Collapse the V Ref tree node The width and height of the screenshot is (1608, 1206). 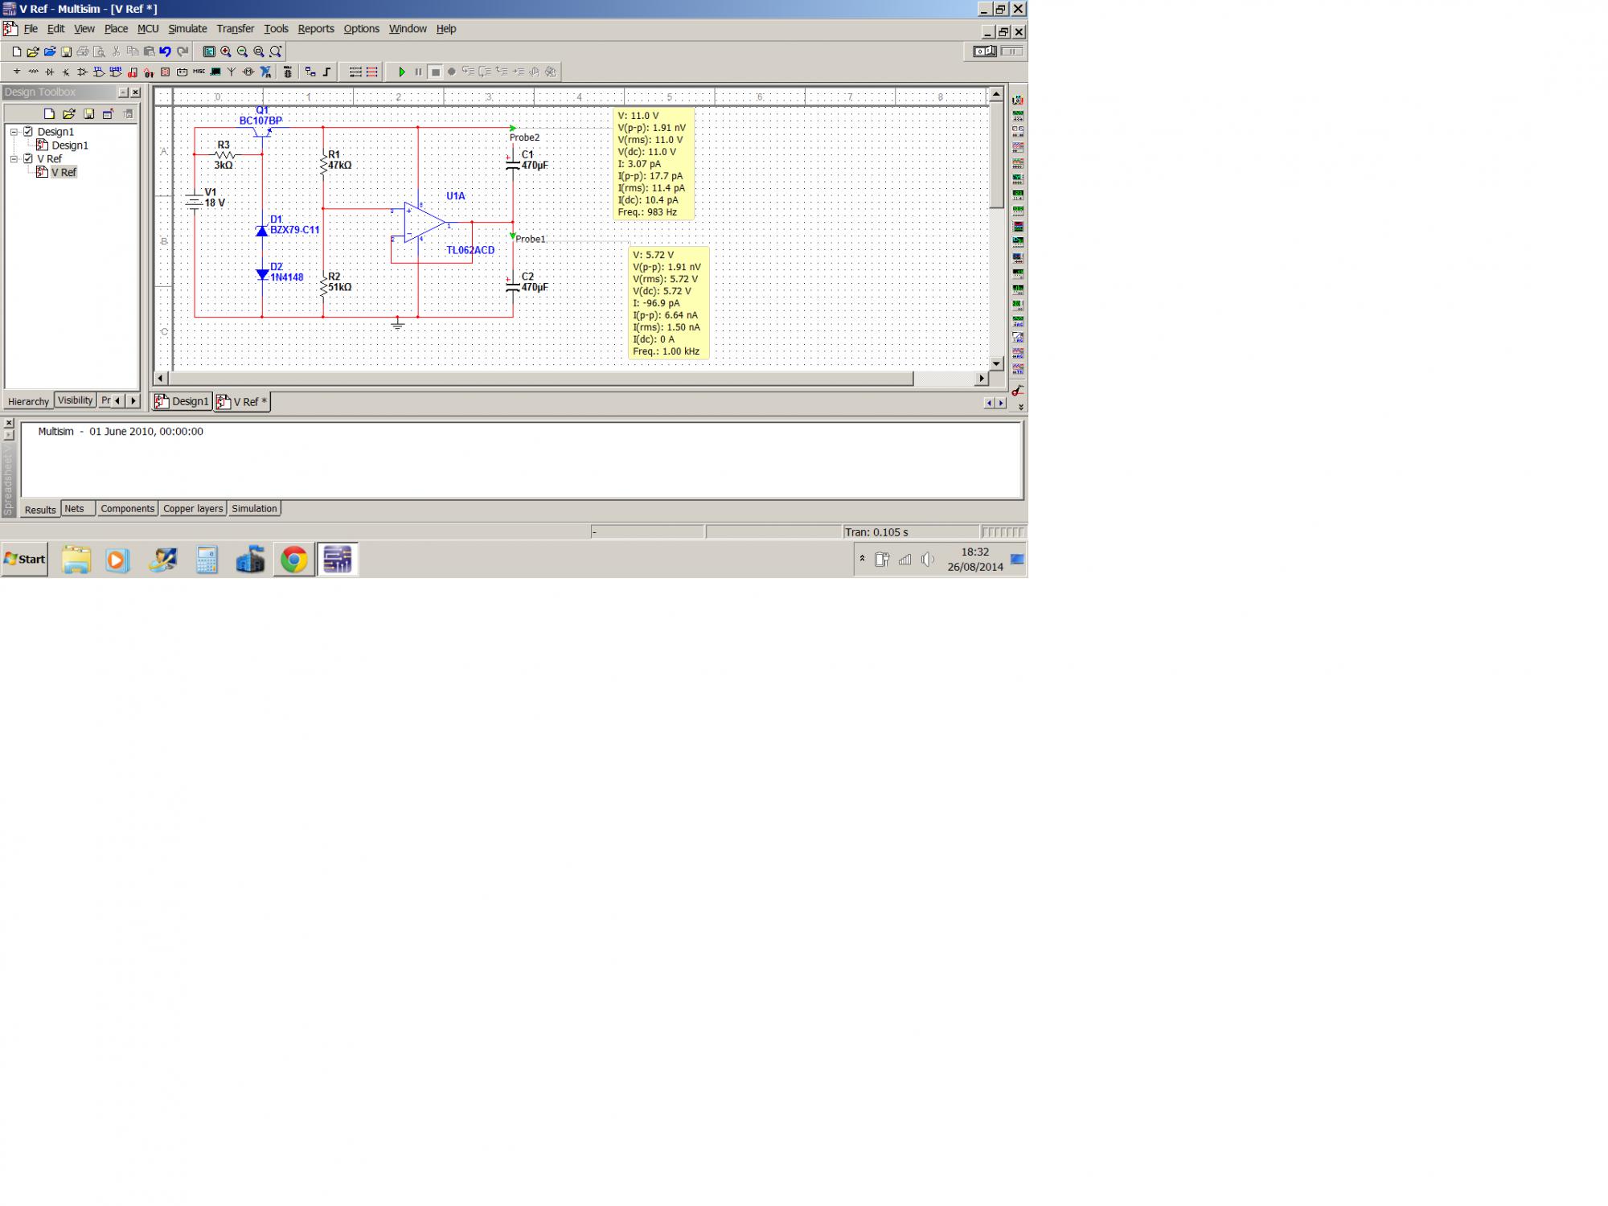click(x=14, y=159)
